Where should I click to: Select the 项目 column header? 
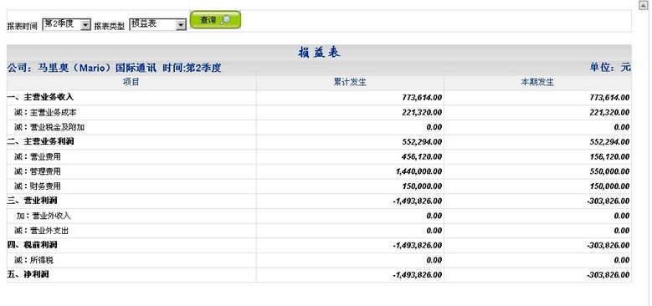[131, 82]
